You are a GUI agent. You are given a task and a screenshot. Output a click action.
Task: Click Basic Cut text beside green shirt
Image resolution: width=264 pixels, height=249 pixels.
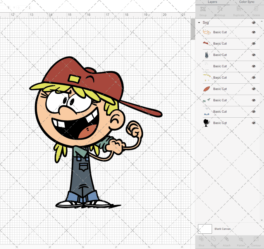point(220,100)
